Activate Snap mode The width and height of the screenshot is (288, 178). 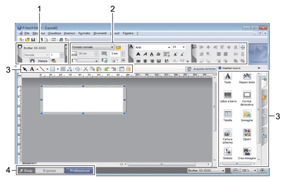tap(26, 171)
